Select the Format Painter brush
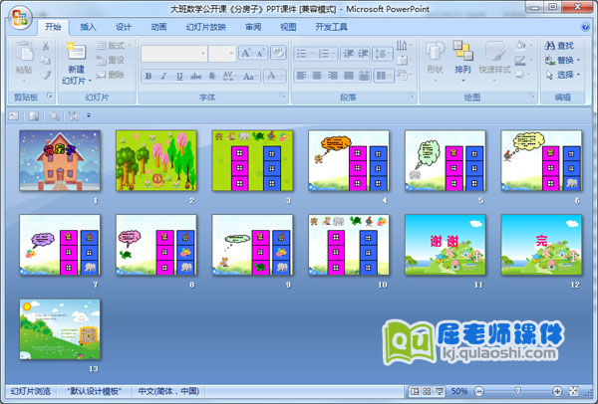598x404 pixels. pos(46,75)
